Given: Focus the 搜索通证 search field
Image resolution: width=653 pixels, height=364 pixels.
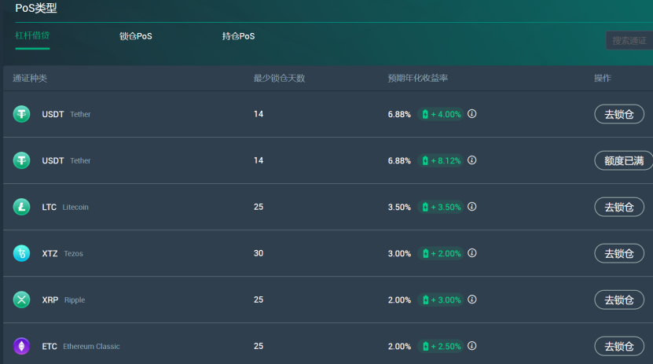Looking at the screenshot, I should [x=629, y=40].
